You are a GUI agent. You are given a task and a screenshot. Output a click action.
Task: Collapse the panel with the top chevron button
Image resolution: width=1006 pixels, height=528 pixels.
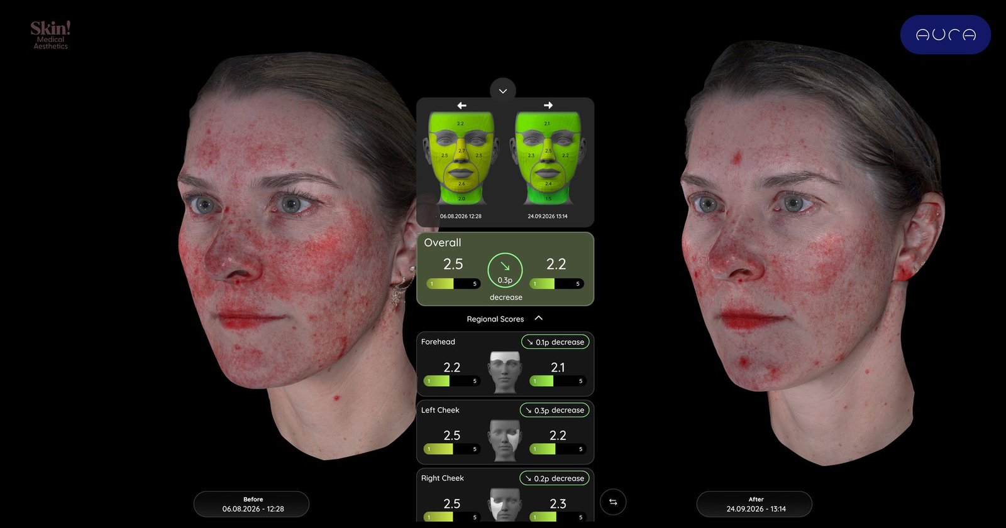point(503,91)
